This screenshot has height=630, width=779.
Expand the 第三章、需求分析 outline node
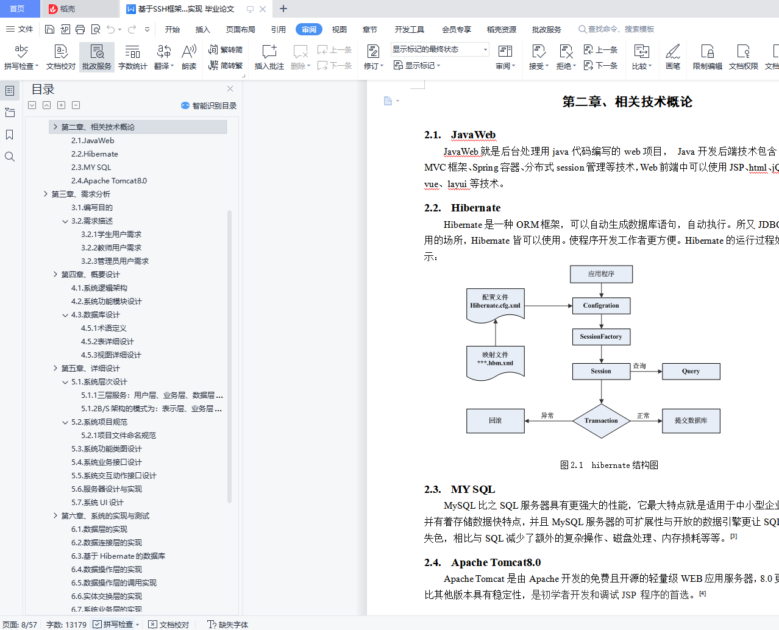[46, 194]
